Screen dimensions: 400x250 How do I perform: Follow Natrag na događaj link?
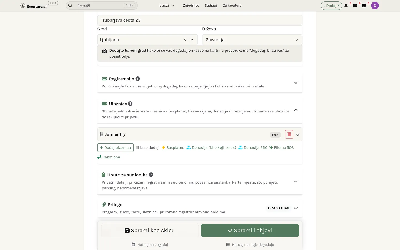150,245
